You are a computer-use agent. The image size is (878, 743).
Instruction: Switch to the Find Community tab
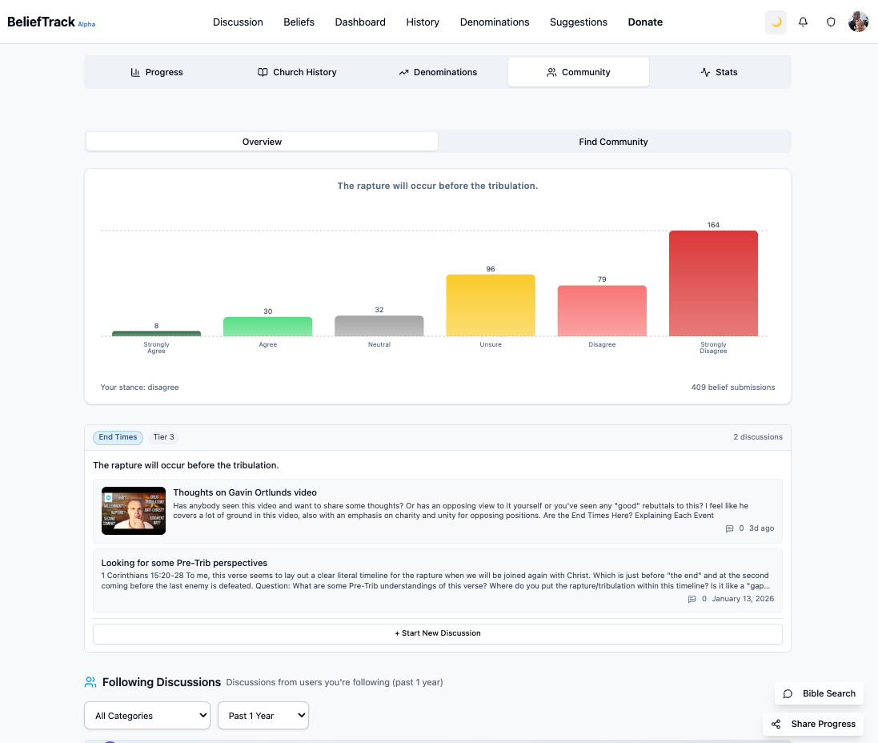coord(613,141)
